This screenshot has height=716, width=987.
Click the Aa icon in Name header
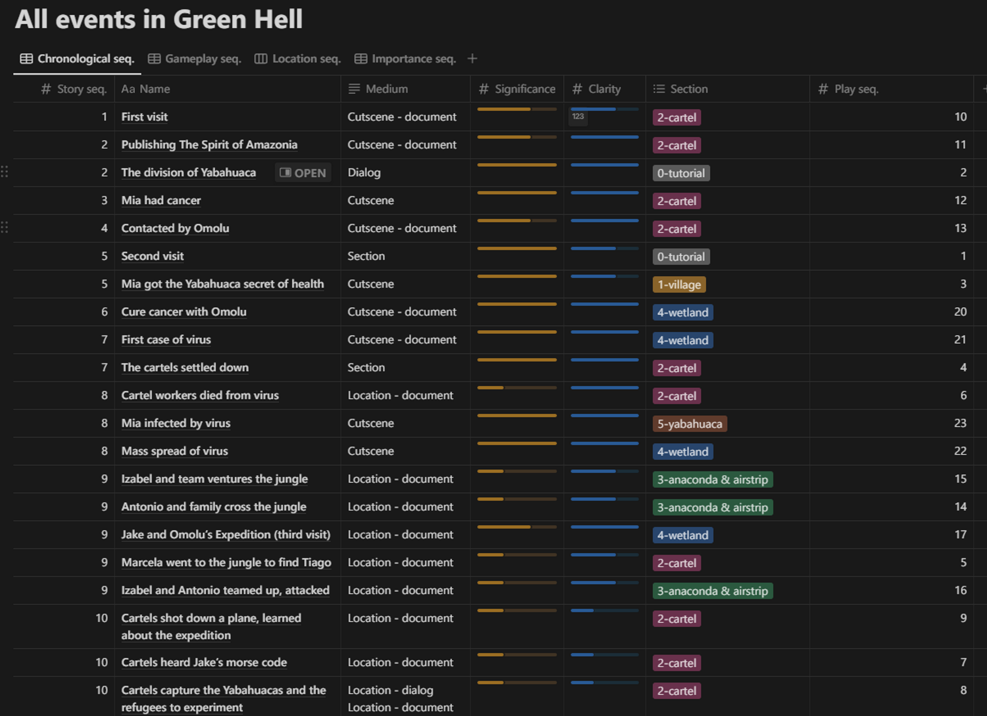pyautogui.click(x=128, y=89)
